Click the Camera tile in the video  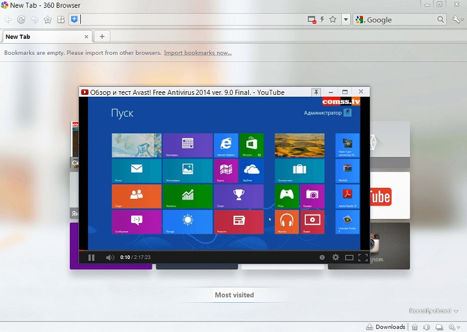313,196
